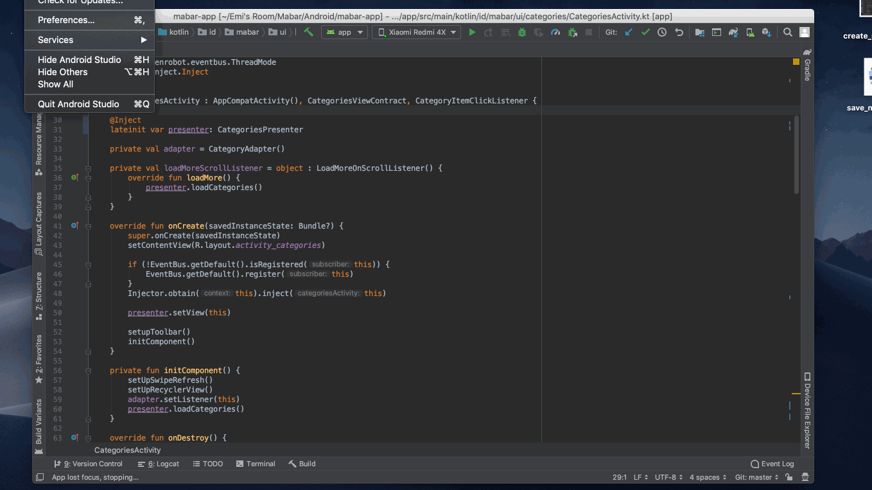This screenshot has height=490, width=872.
Task: Click the Git Commit checkmark icon
Action: (645, 32)
